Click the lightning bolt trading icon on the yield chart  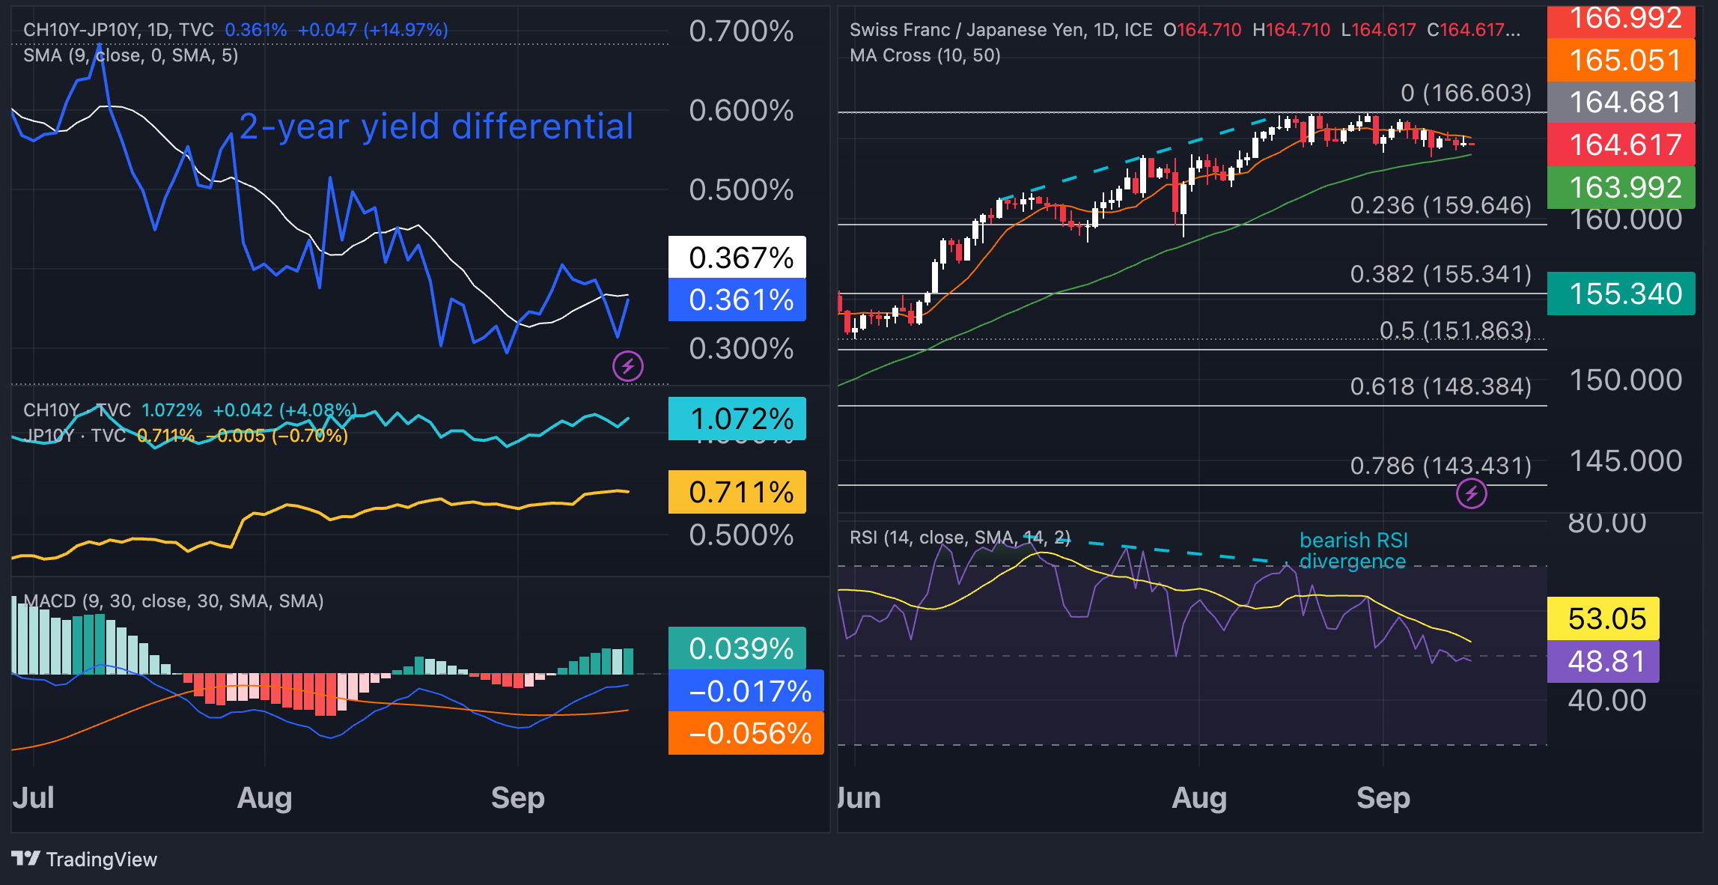click(627, 365)
